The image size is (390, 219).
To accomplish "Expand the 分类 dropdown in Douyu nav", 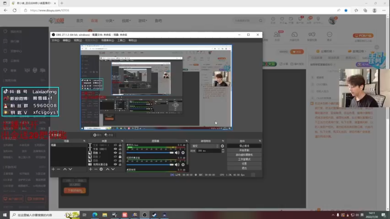I will (x=110, y=20).
